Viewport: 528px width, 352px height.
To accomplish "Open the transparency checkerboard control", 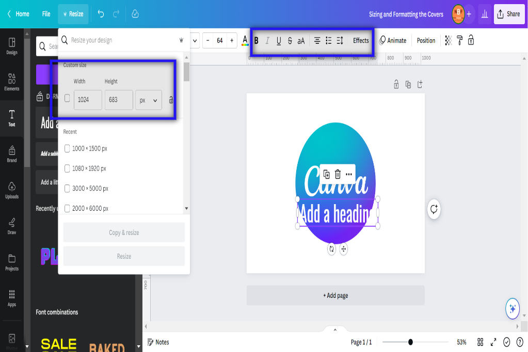I will point(448,40).
